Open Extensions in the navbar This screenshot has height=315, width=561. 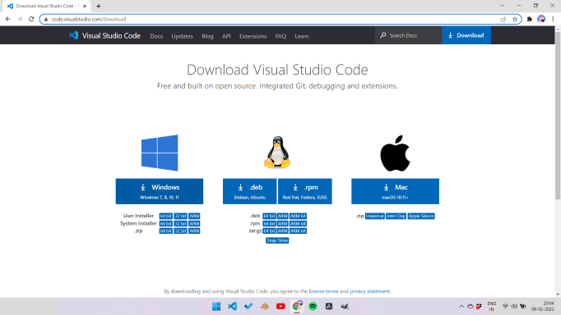(x=253, y=36)
